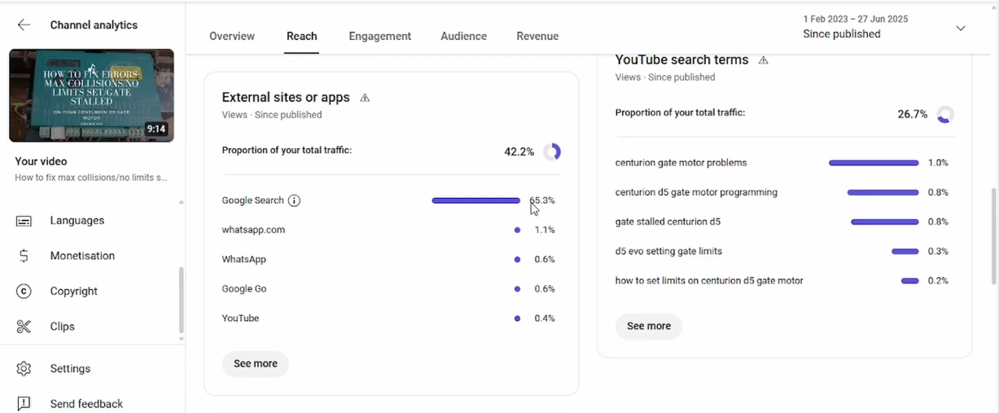Open the Since published period selector
The image size is (999, 413).
[x=842, y=34]
